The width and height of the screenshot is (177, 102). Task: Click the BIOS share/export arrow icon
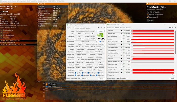coord(97,41)
